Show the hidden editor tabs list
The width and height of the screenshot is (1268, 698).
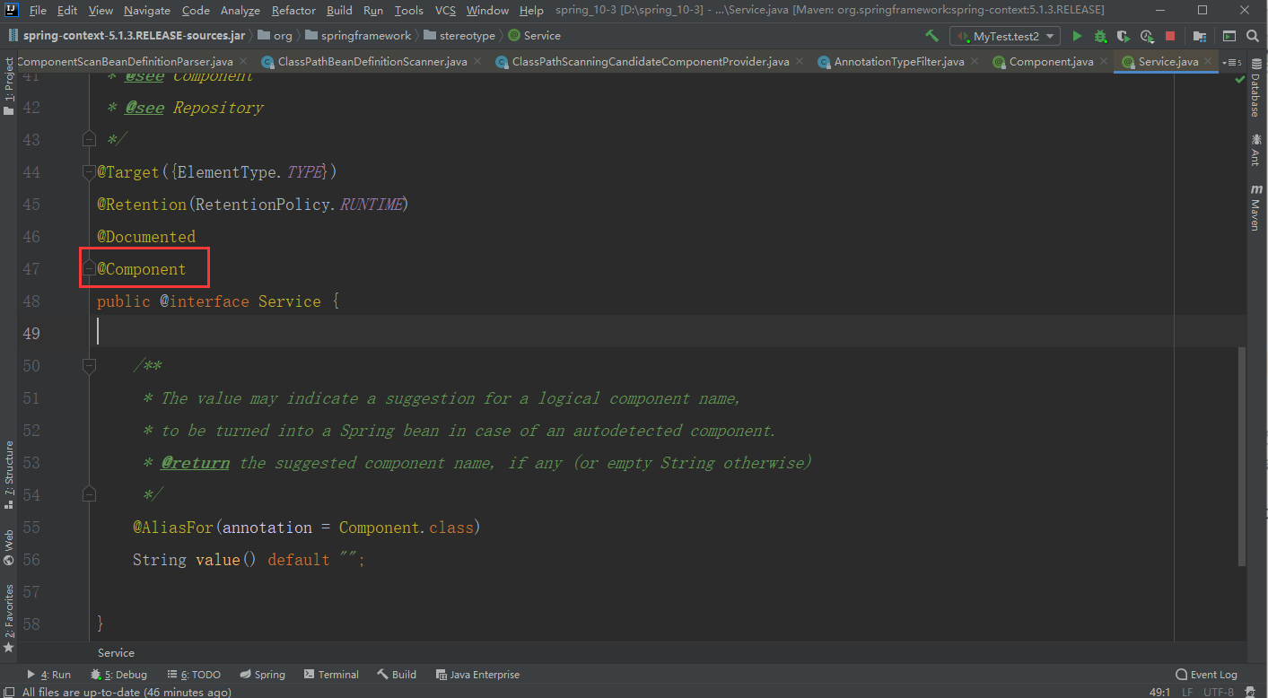click(x=1234, y=62)
